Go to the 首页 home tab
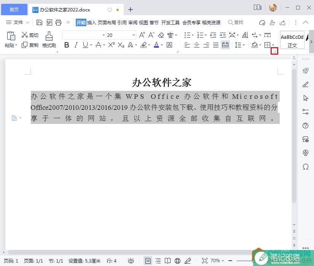 (14, 9)
